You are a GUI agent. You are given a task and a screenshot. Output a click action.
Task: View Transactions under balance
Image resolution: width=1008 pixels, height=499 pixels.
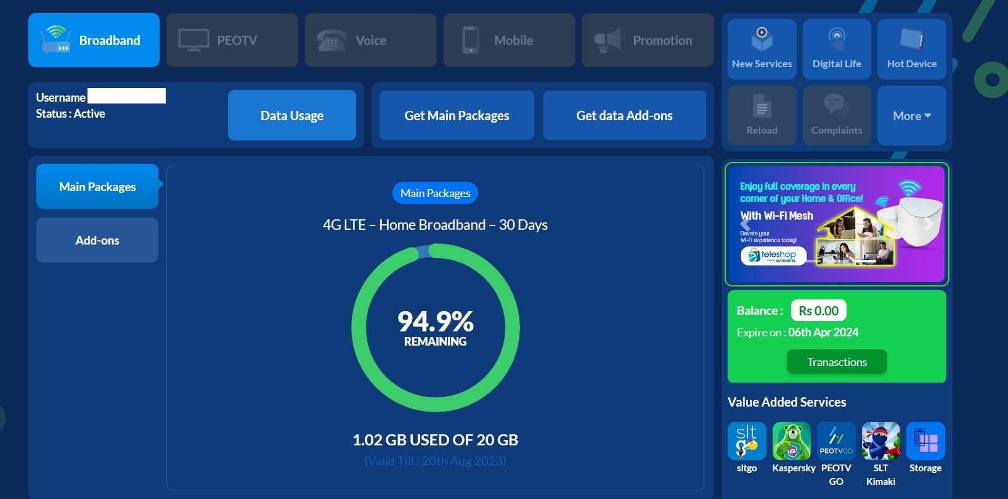click(837, 362)
